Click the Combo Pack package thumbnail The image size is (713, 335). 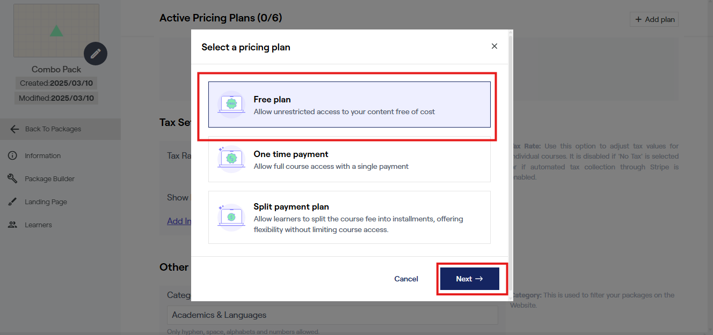56,31
